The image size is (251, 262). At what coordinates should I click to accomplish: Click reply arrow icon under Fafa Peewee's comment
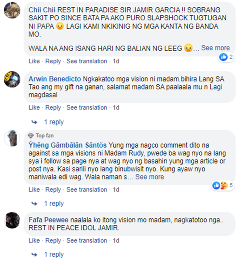[x=34, y=255]
